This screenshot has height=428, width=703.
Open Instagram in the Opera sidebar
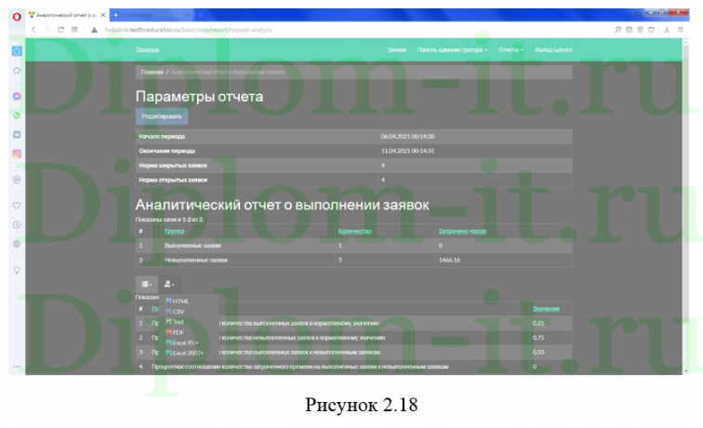[17, 154]
